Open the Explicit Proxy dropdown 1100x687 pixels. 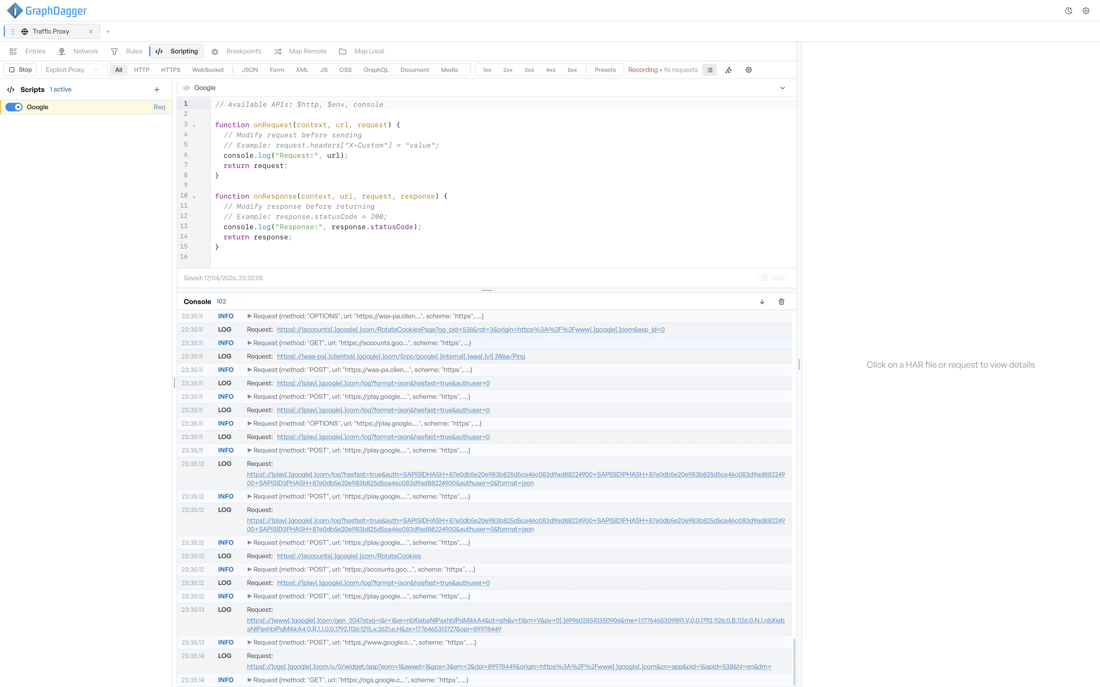[72, 70]
